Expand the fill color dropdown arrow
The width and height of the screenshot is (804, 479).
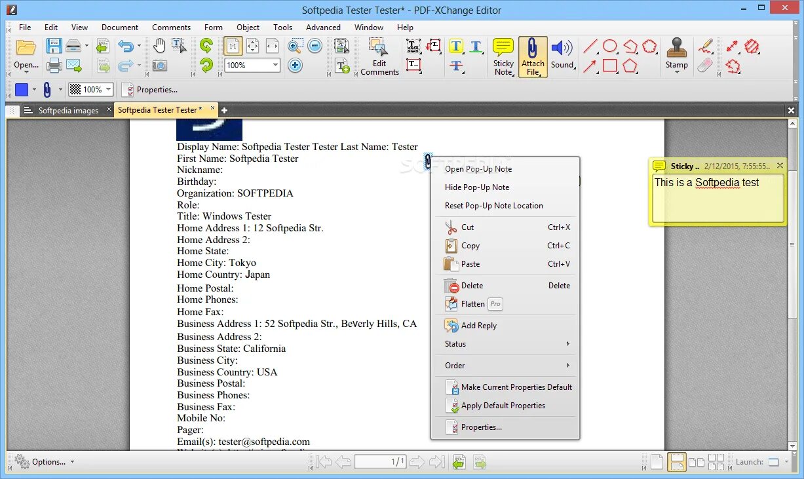[34, 90]
